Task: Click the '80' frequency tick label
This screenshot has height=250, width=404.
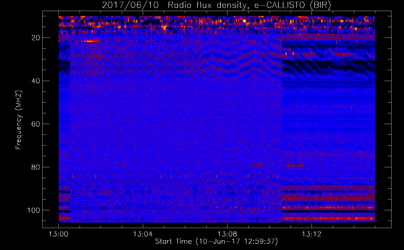Action: point(36,167)
